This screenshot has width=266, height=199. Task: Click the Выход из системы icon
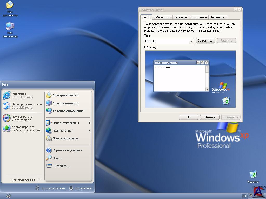tap(37, 188)
